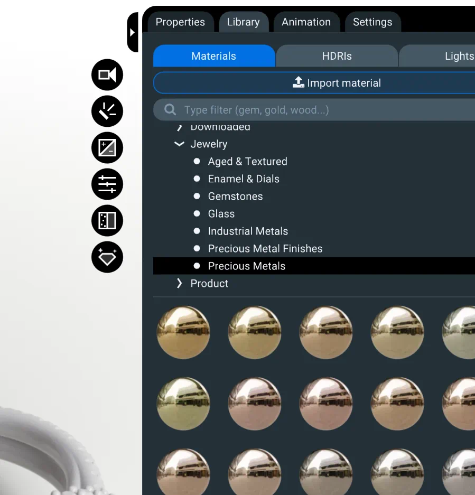This screenshot has width=475, height=495.
Task: Switch to the HDRIs sub-tab
Action: click(337, 56)
